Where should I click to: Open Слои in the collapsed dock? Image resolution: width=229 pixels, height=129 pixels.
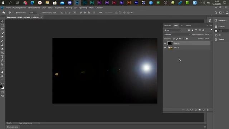tap(221, 31)
